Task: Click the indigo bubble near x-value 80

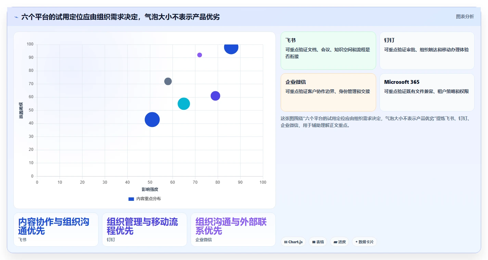Action: [x=215, y=96]
